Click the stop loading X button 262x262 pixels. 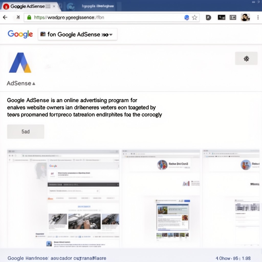coord(18,17)
